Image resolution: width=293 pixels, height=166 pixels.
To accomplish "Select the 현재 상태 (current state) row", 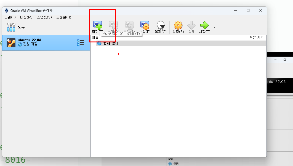I will tap(181, 43).
